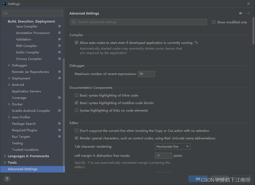Click the revert icon beside auto-make option
This screenshot has height=185, width=255.
click(196, 42)
